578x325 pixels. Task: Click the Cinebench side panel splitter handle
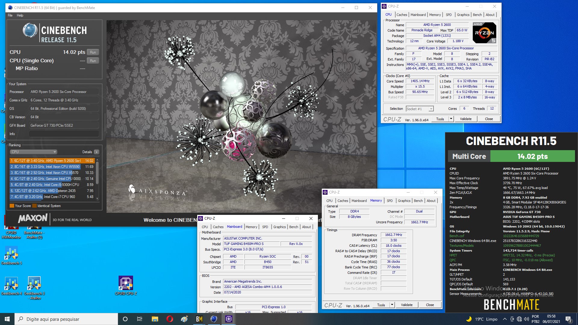click(105, 122)
